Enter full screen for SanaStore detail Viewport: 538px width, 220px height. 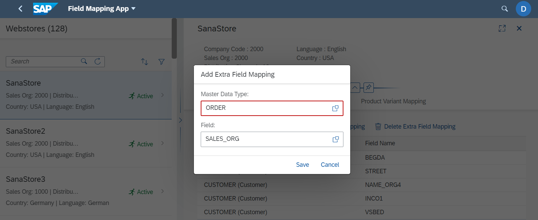(502, 28)
